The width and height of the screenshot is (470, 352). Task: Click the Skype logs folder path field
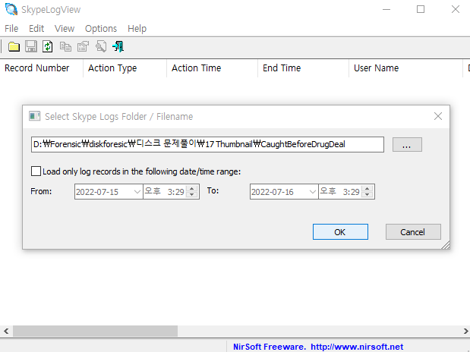(207, 144)
